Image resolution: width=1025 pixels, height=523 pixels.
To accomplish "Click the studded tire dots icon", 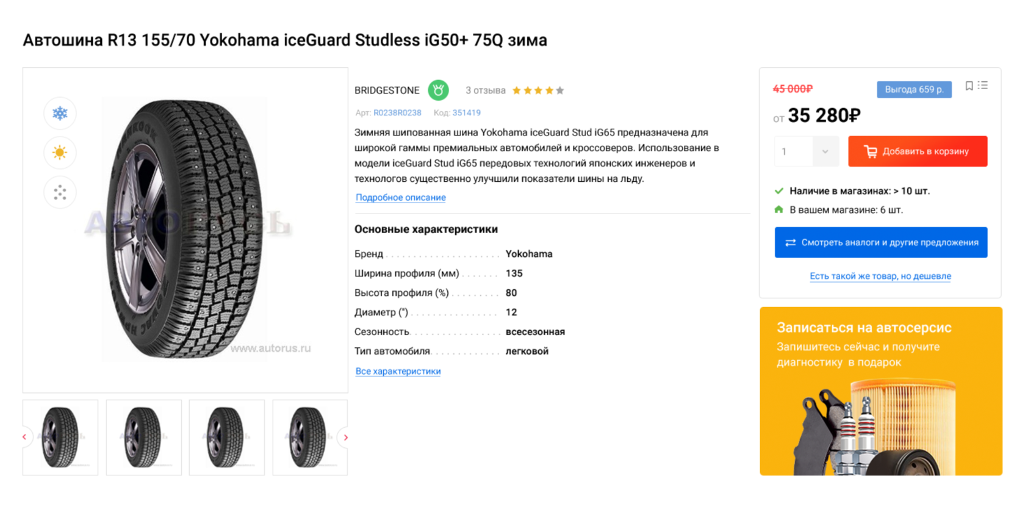I will pyautogui.click(x=60, y=193).
